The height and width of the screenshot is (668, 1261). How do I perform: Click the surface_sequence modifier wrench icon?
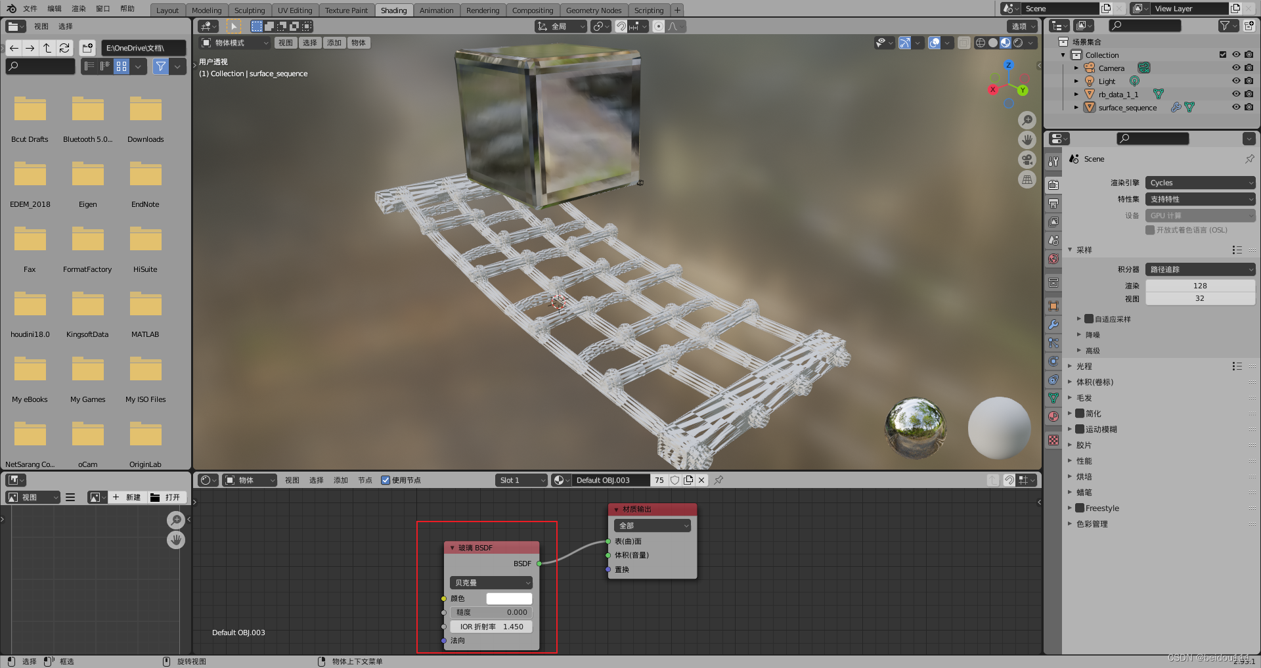pos(1176,107)
